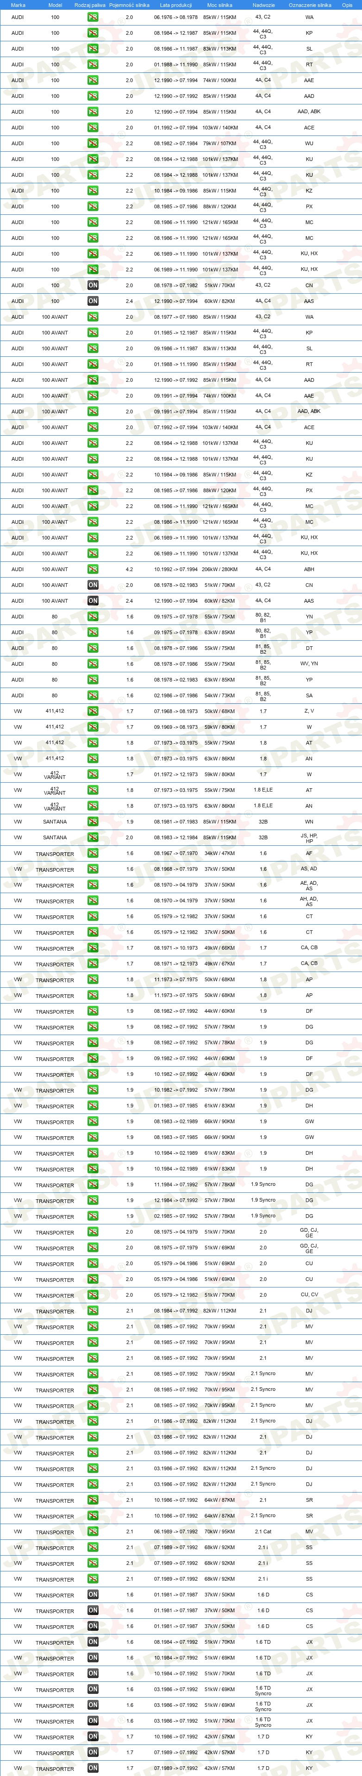Click the 08.1967 -> 07.1970 production years cell
The width and height of the screenshot is (362, 1776).
[x=176, y=854]
